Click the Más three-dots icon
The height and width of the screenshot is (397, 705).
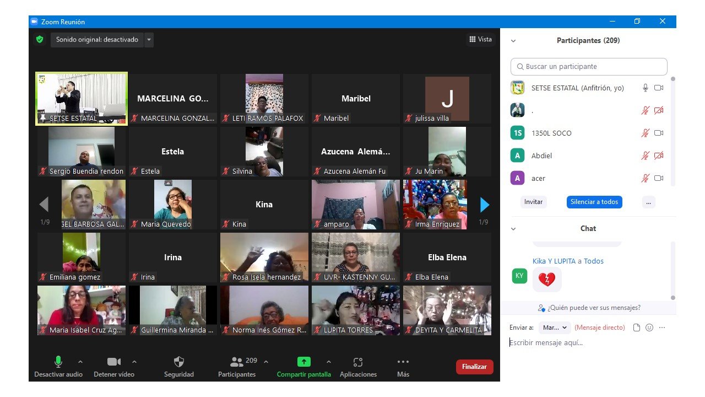coord(403,362)
